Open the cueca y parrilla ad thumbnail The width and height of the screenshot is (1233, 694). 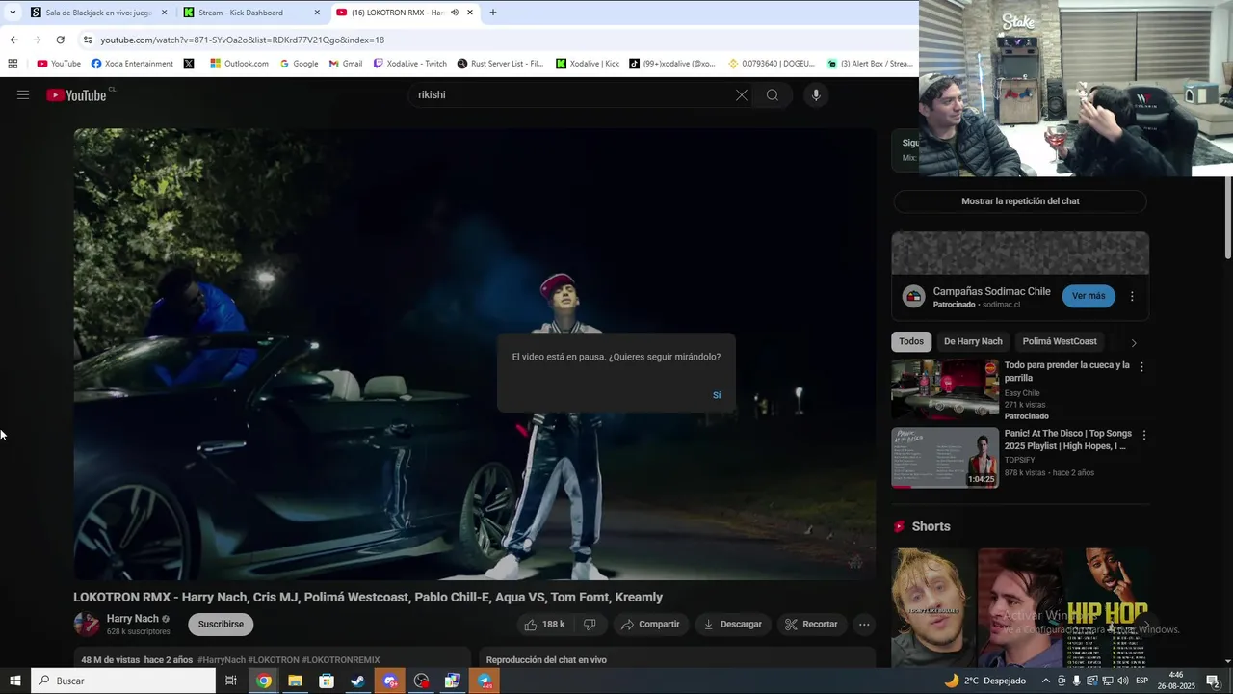pos(945,389)
